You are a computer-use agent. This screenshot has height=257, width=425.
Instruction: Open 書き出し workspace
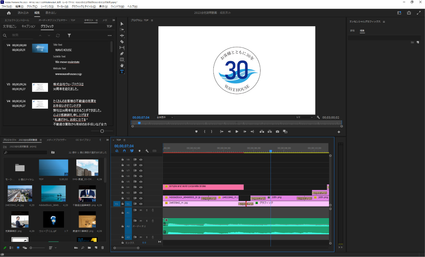(x=51, y=13)
